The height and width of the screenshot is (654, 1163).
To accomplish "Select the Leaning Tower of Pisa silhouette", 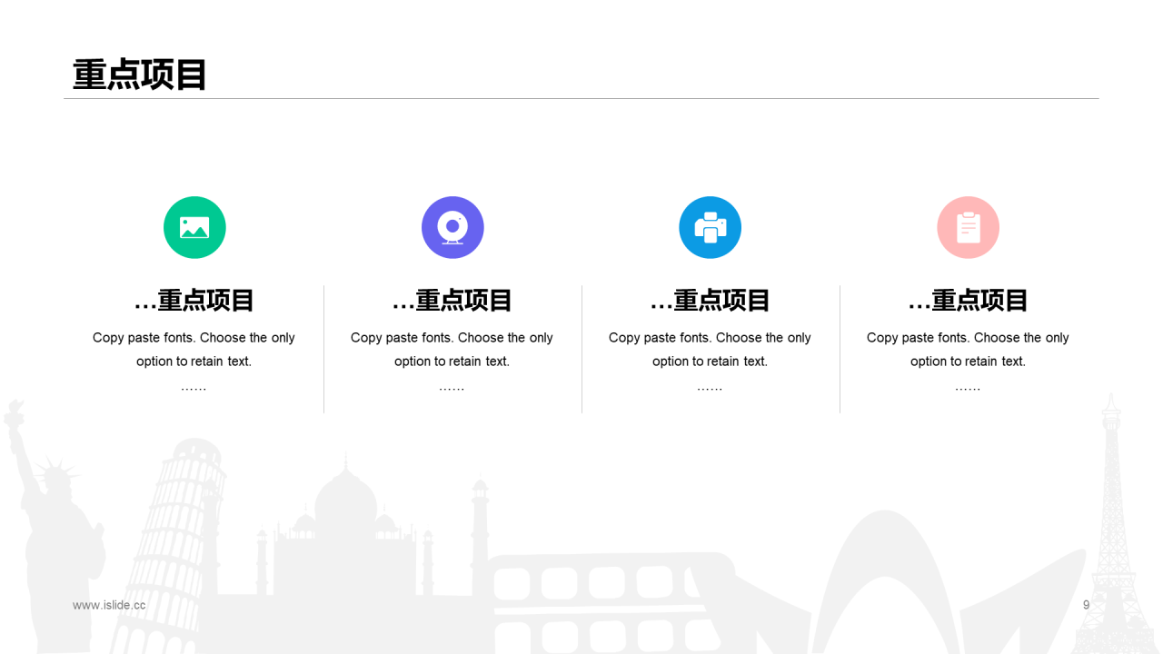I will click(173, 545).
